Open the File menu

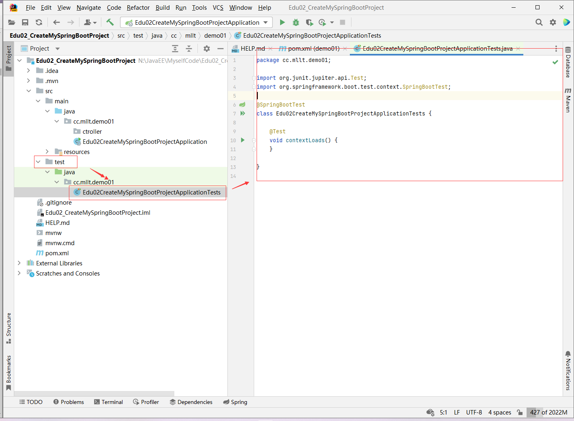[30, 7]
